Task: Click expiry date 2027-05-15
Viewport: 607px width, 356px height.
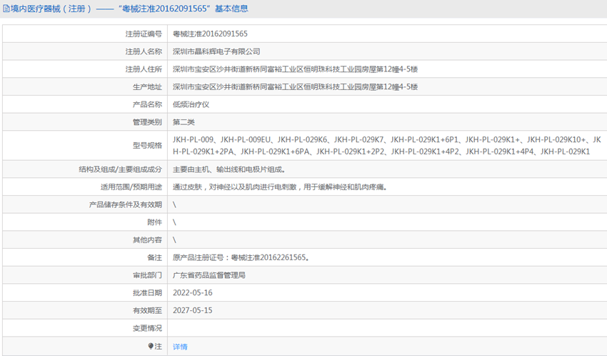Action: pos(193,311)
